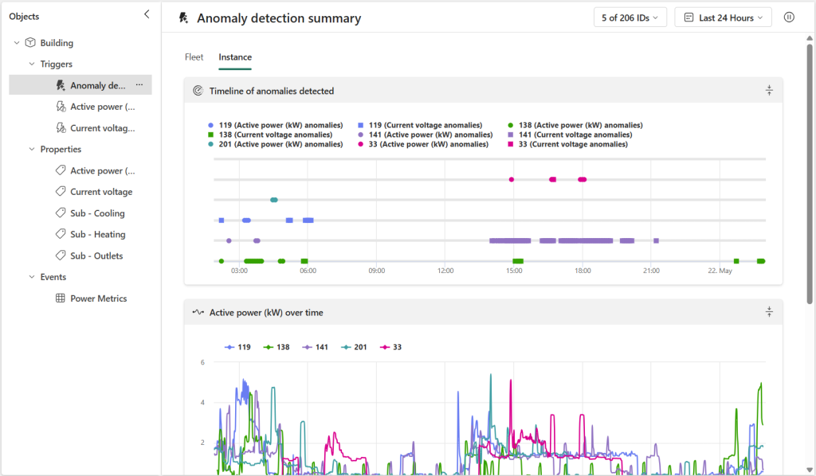
Task: Click the scrollbar down arrow
Action: (810, 470)
